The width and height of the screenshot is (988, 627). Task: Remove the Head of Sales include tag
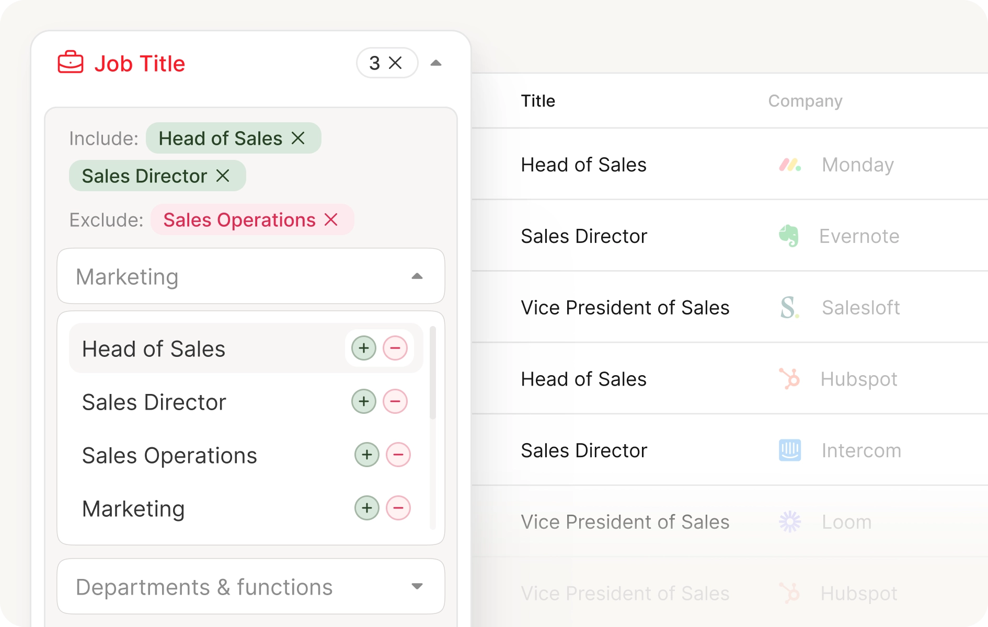[298, 138]
